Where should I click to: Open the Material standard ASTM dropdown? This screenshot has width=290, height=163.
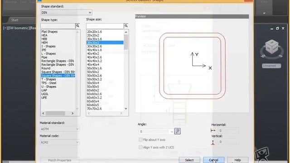click(60, 129)
